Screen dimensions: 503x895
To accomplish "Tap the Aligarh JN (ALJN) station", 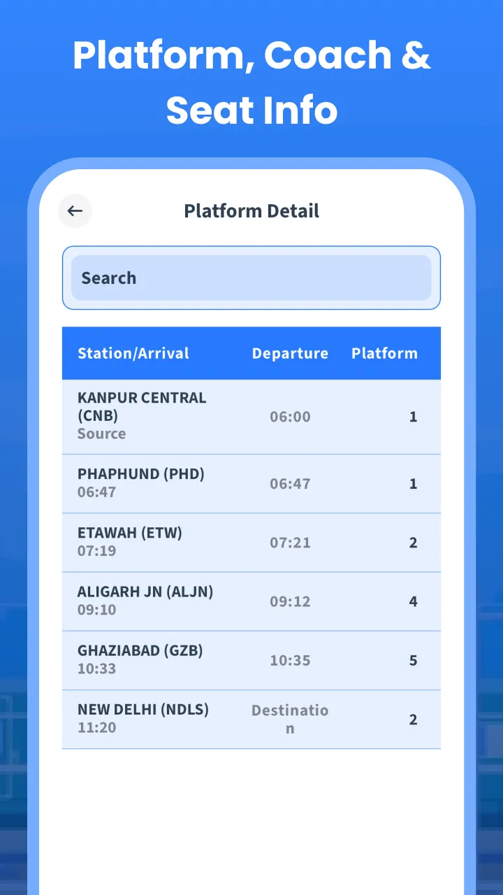I will pos(145,592).
